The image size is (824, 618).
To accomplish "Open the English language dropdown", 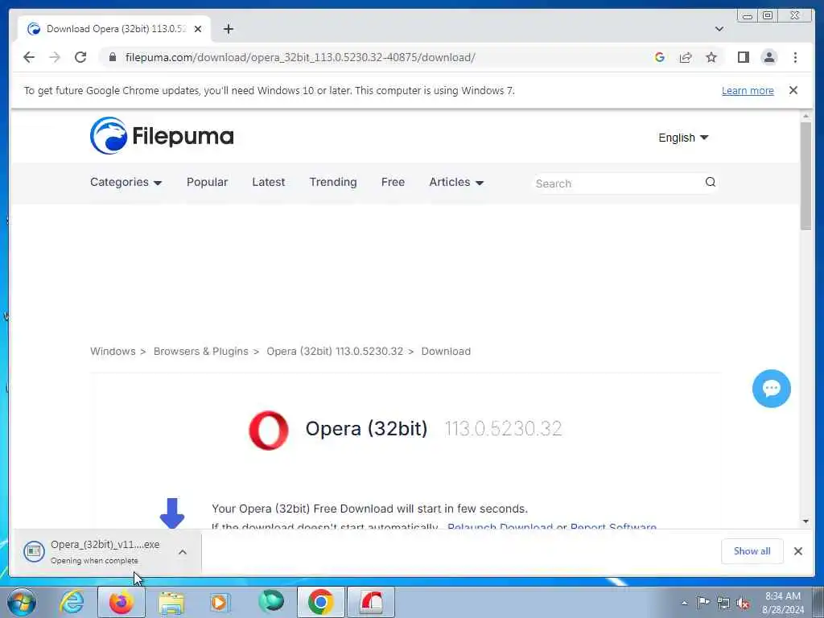I will pos(683,138).
